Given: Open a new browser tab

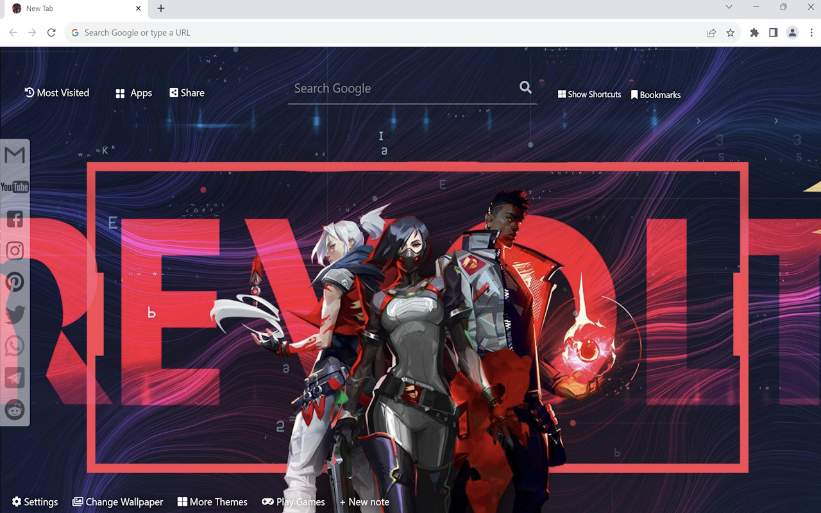Looking at the screenshot, I should pyautogui.click(x=161, y=8).
